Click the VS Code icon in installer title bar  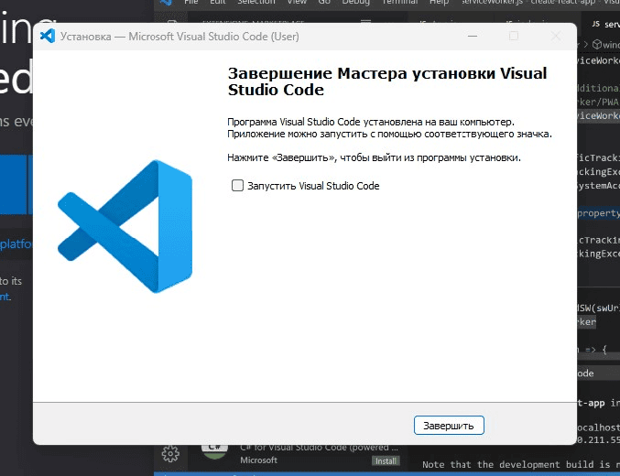tap(48, 36)
